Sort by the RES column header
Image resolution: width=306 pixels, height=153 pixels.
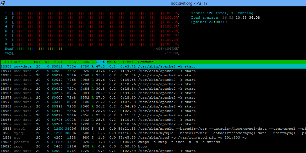point(73,62)
